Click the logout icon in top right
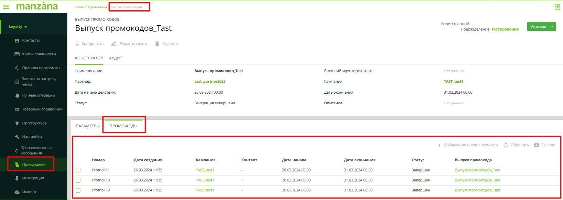Screen dimensions: 563x200 tap(557, 7)
